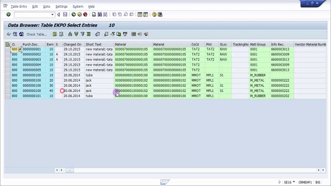Viewport: 331px width, 186px height.
Task: Click the Print icon in the standard toolbar
Action: pyautogui.click(x=94, y=14)
